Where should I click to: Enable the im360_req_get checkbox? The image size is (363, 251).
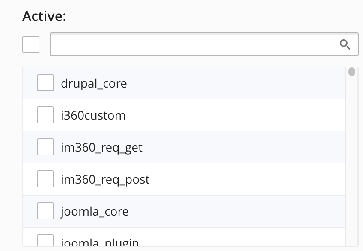45,147
